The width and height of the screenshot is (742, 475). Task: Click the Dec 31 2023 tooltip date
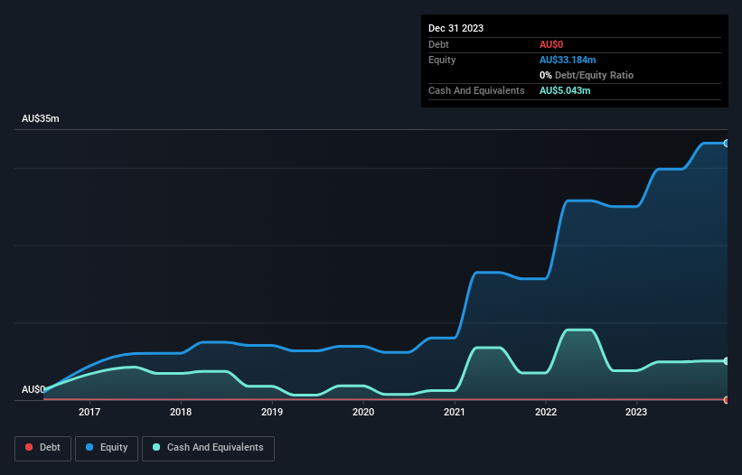click(x=456, y=28)
